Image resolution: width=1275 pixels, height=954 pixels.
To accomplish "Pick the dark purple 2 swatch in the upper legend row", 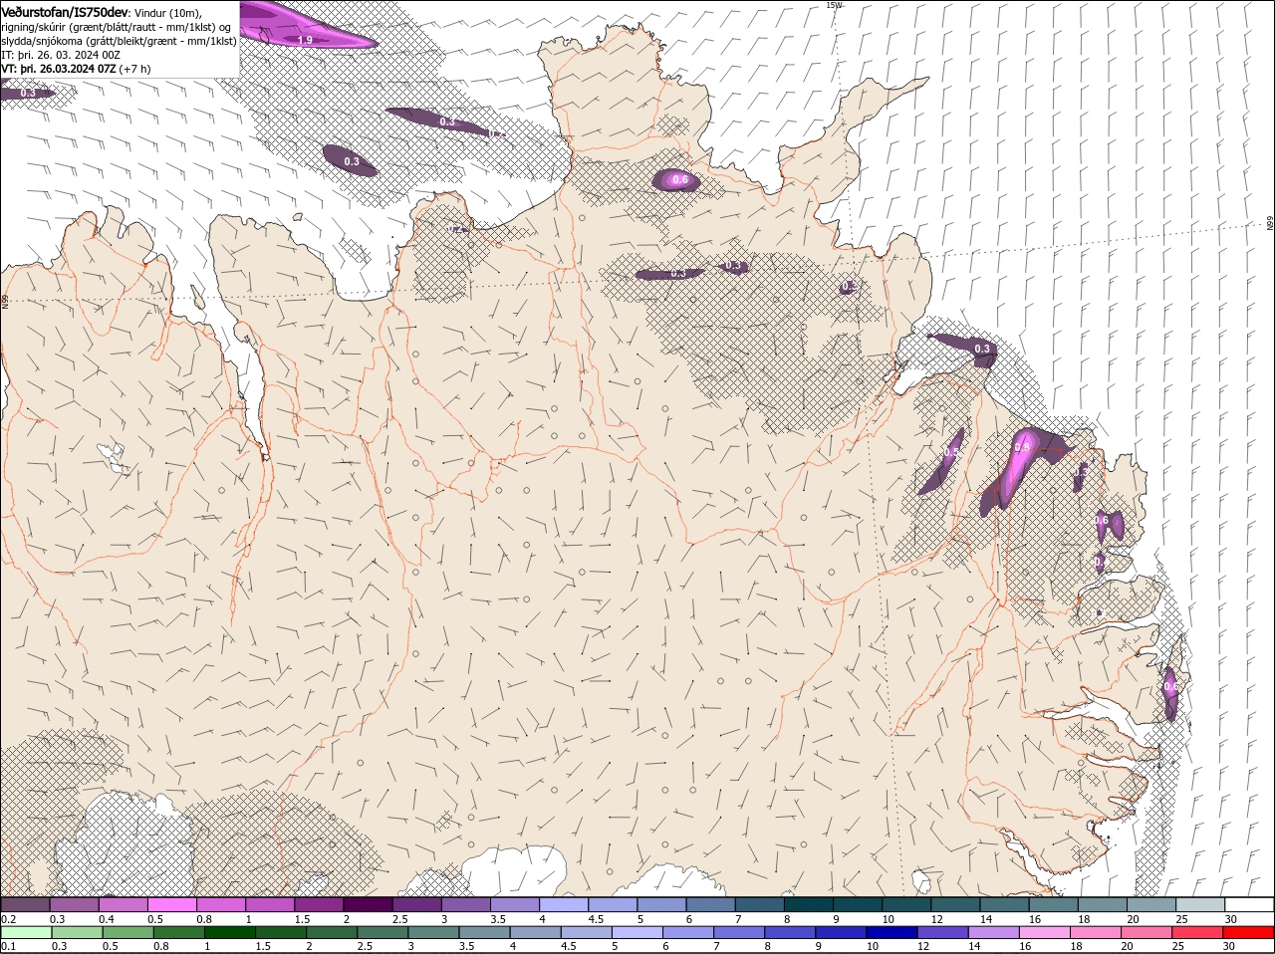I will pyautogui.click(x=367, y=904).
